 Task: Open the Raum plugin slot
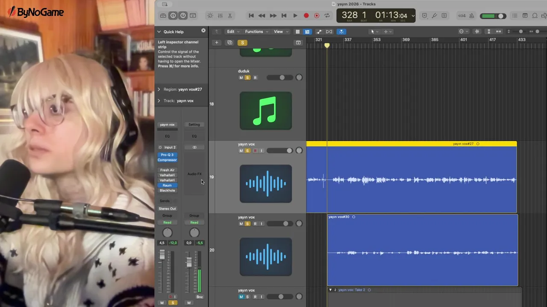coord(167,185)
